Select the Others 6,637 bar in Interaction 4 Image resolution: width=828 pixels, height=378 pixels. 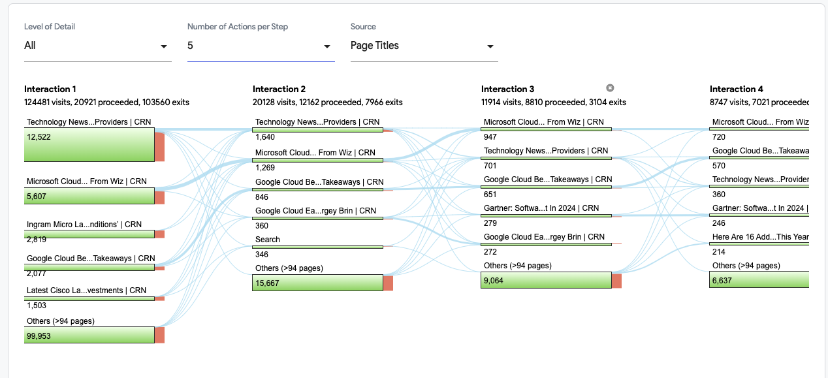(x=759, y=280)
